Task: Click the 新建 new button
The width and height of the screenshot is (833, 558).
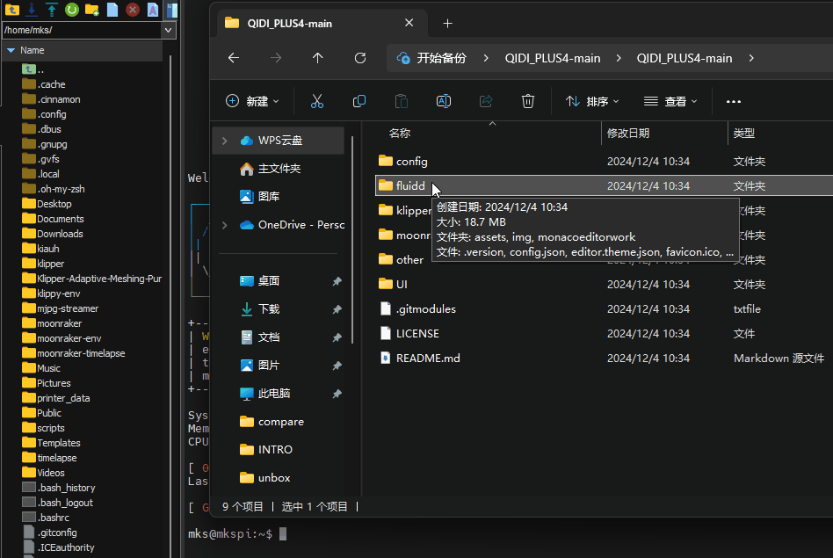Action: point(253,101)
